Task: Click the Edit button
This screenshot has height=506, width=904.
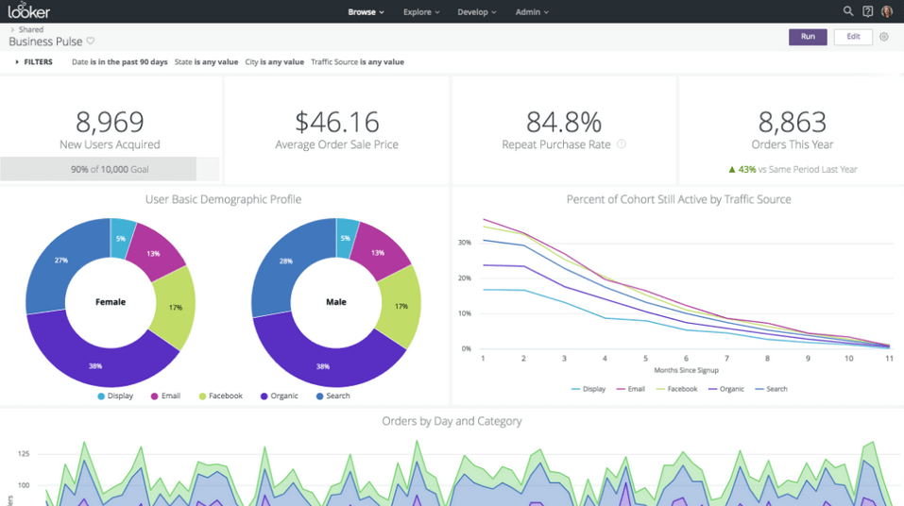Action: [853, 37]
